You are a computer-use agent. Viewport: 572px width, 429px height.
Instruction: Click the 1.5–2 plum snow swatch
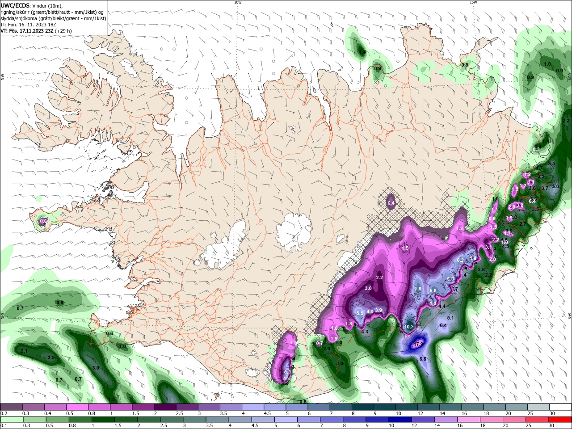[143, 408]
